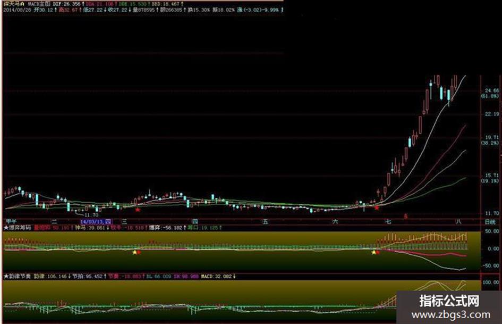Image resolution: width=502 pixels, height=324 pixels.
Task: Click the 甲午 year label on time axis
Action: point(11,221)
